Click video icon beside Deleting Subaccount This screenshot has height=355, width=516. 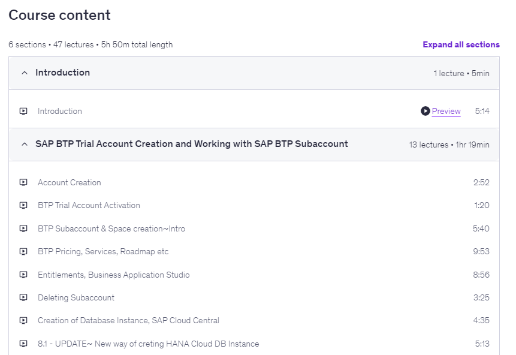(x=23, y=297)
